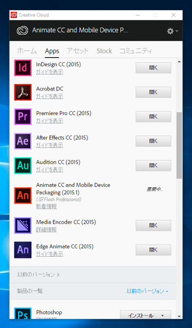Click the Creative Cloud logo in header
Image resolution: width=192 pixels, height=328 pixels.
coord(22,30)
